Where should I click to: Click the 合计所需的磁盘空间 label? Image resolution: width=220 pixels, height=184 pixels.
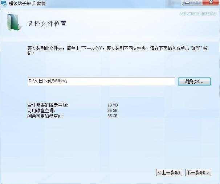[x=48, y=105]
